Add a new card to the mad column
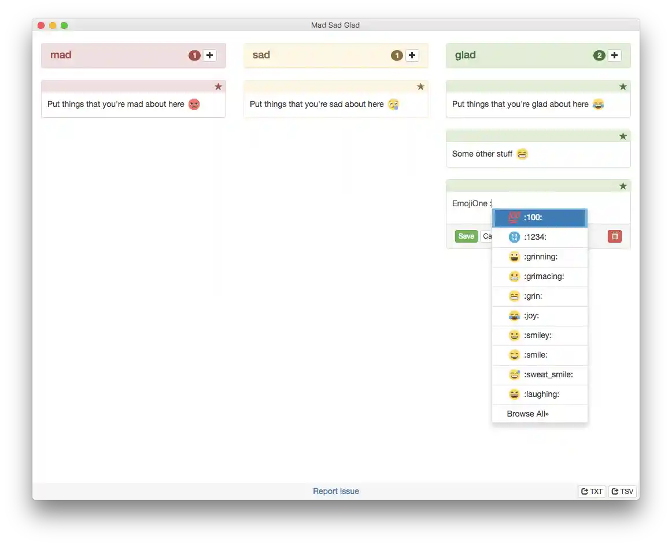 tap(209, 55)
